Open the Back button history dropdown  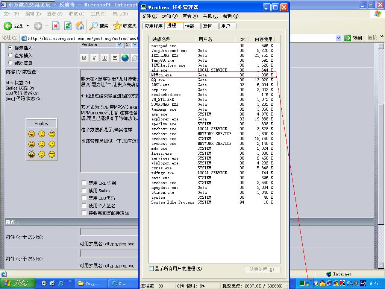click(27, 26)
